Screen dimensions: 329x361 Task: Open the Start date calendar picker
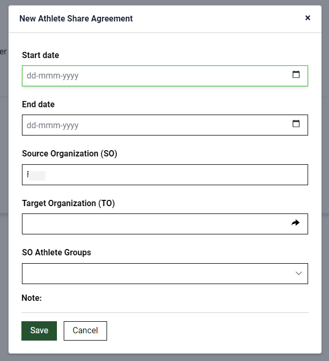pyautogui.click(x=296, y=75)
